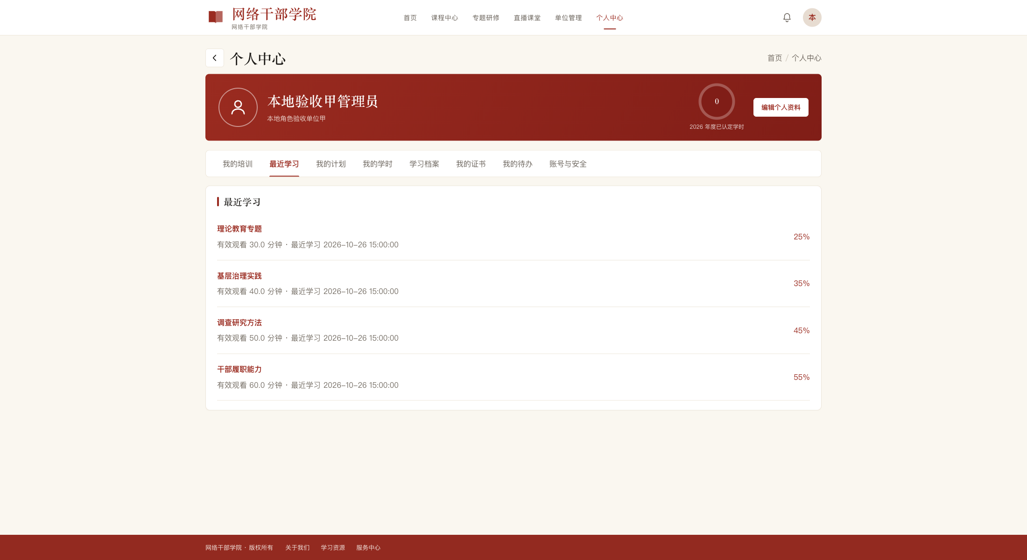This screenshot has width=1027, height=560.
Task: Select 个人中心 in the top navigation
Action: click(x=610, y=18)
